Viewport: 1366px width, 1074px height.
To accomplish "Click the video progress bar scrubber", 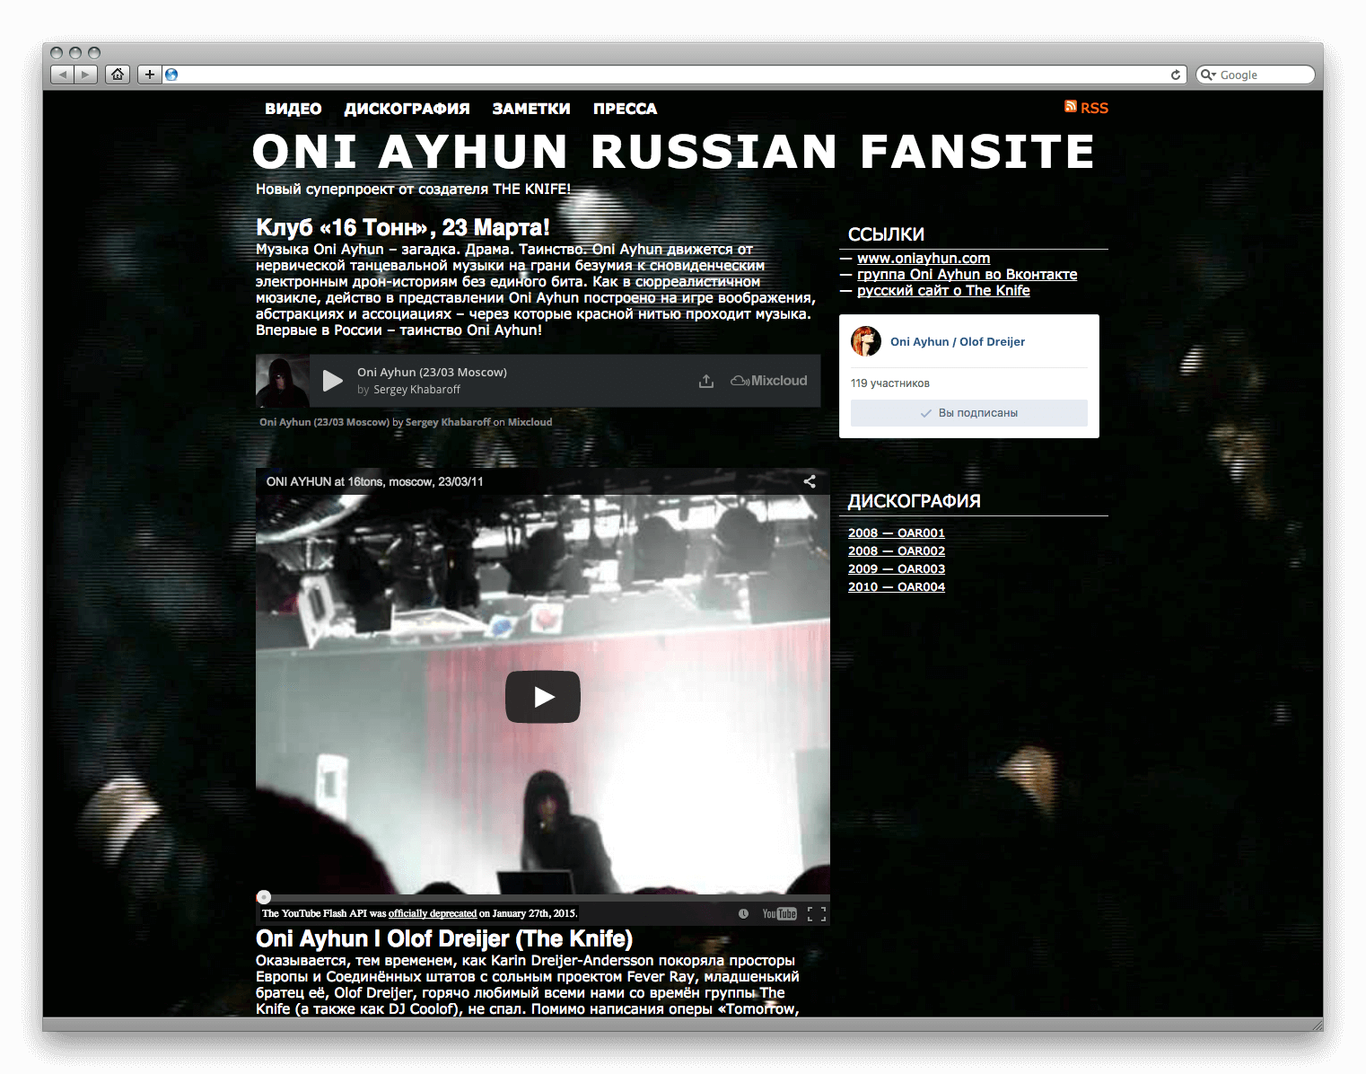I will (264, 897).
